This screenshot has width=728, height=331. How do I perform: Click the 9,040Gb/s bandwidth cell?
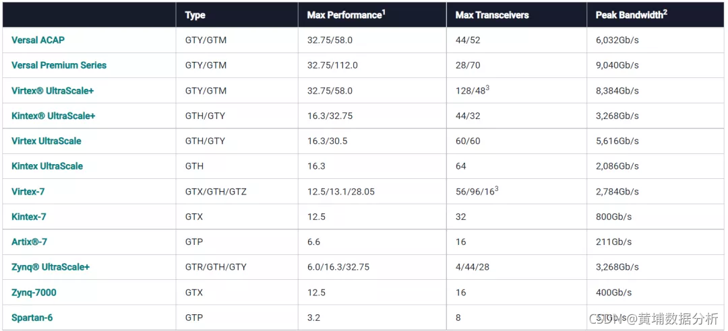[617, 65]
